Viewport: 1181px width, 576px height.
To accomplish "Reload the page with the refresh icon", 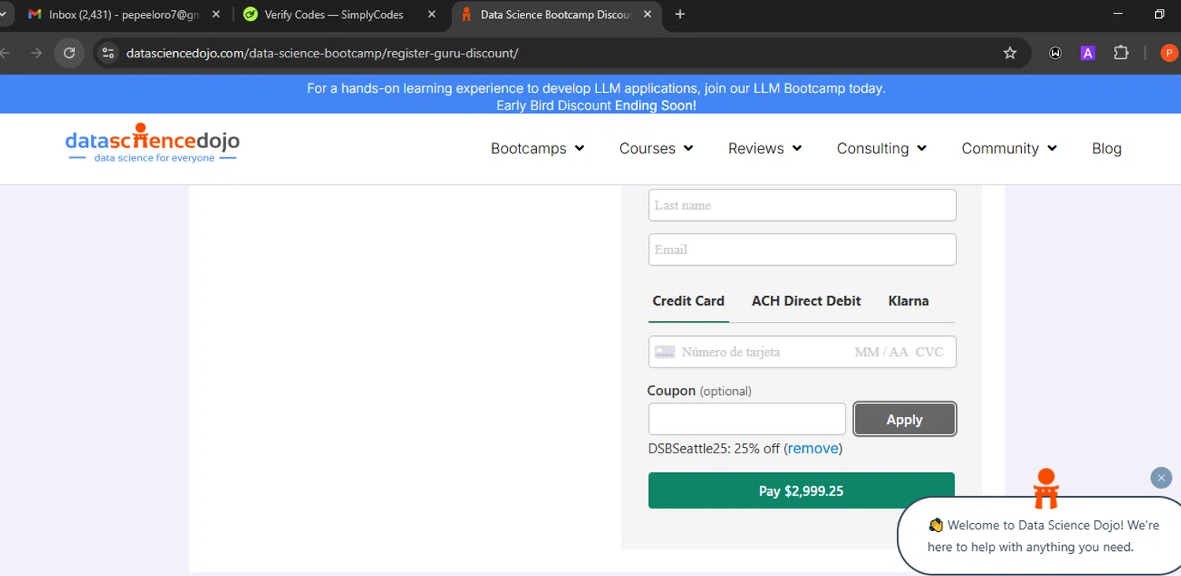I will pos(69,53).
